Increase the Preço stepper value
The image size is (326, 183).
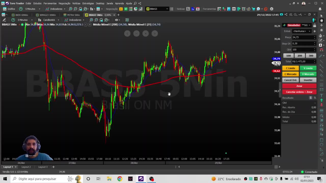(x=315, y=36)
